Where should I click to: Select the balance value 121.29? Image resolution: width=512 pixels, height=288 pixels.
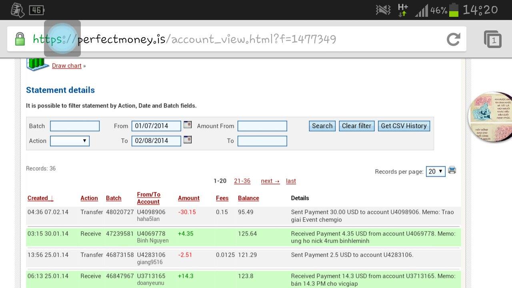248,255
